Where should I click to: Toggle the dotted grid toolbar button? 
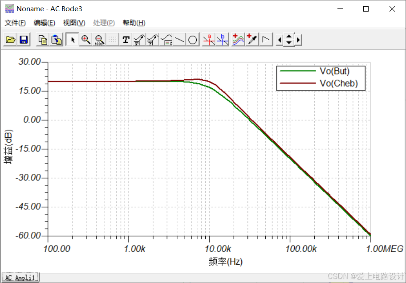pyautogui.click(x=113, y=40)
